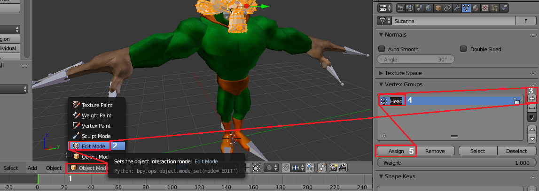Remove the vertex group with minus button
Viewport: 539px width, 191px height.
tap(532, 108)
